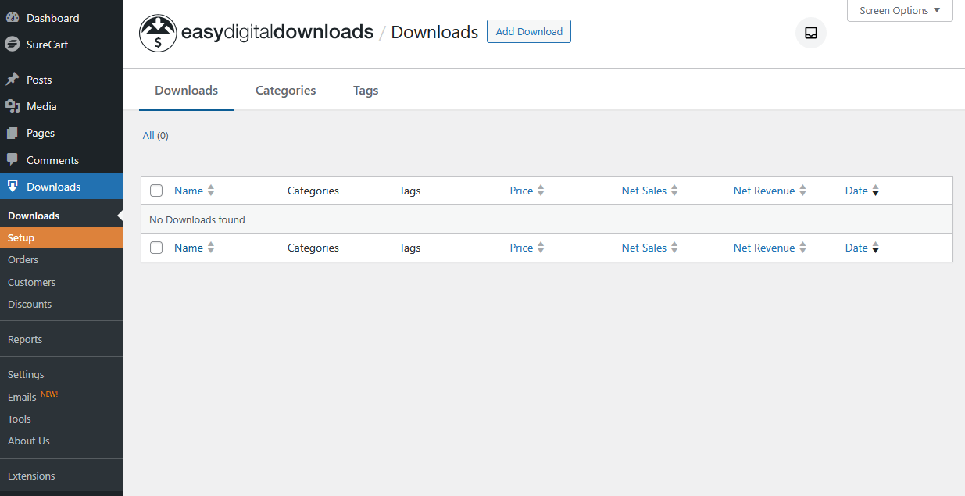Click sort arrows next to bottom Price column
Viewport: 965px width, 496px height.
coord(541,248)
